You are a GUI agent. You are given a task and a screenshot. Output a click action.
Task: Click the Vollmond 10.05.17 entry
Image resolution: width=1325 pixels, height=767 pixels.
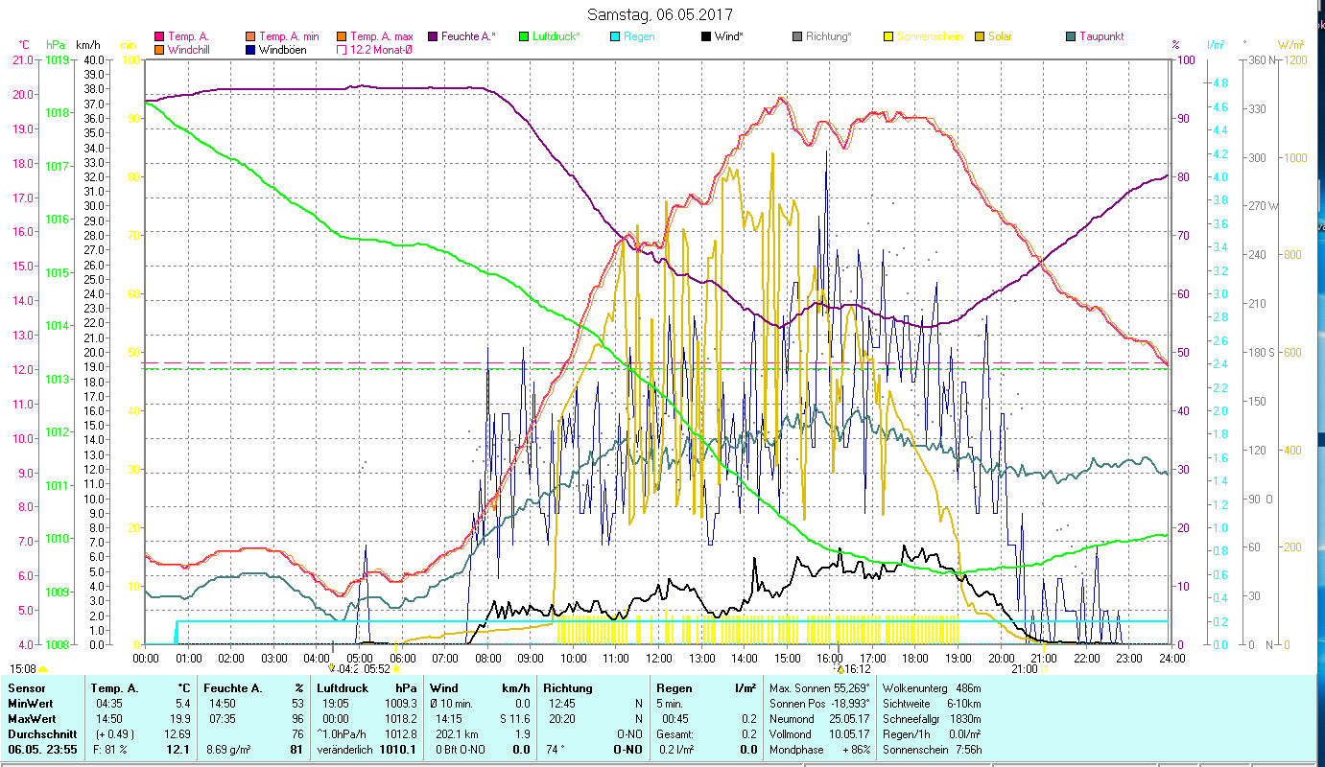click(820, 734)
